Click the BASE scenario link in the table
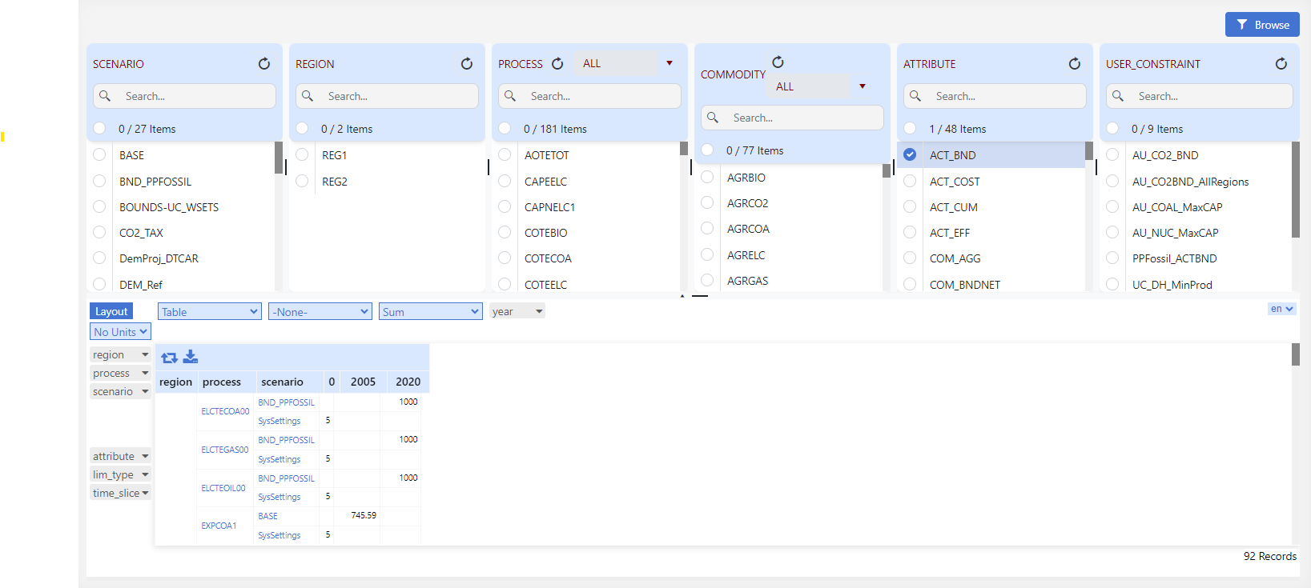The width and height of the screenshot is (1311, 588). pos(267,516)
